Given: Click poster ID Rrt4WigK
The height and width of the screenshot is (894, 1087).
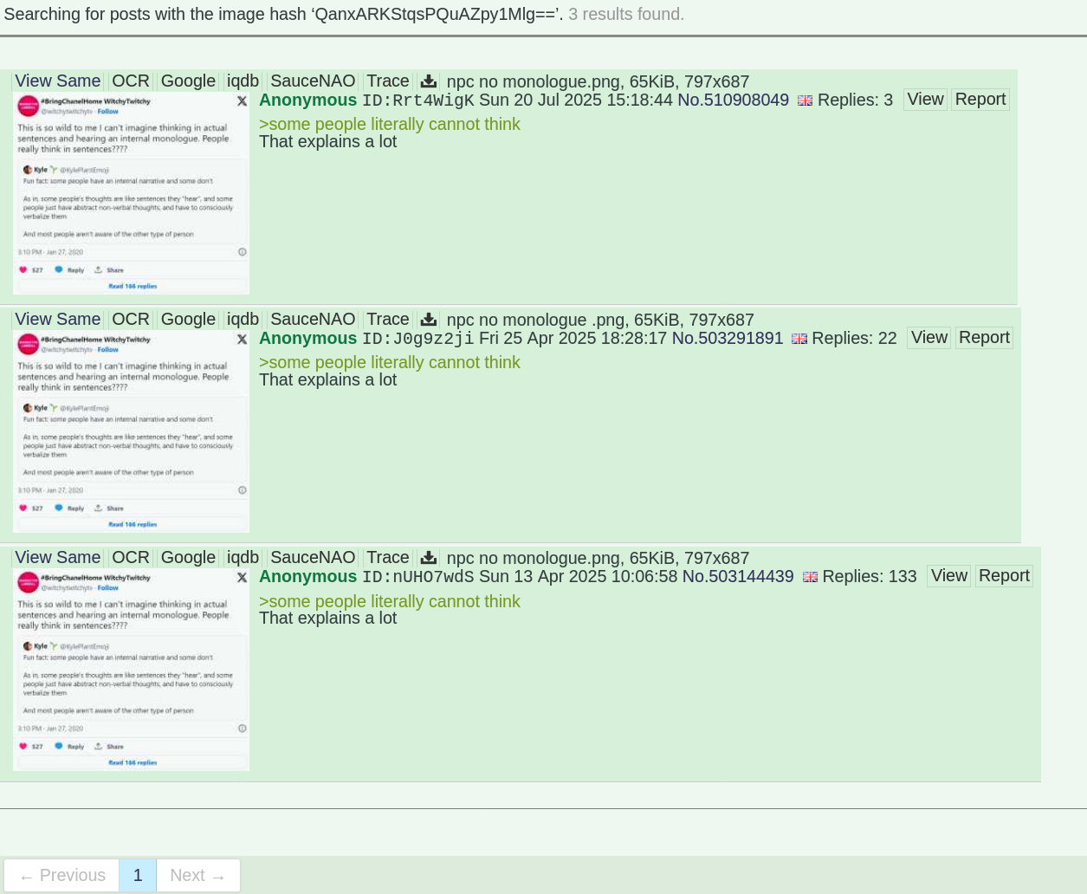Looking at the screenshot, I should [418, 100].
